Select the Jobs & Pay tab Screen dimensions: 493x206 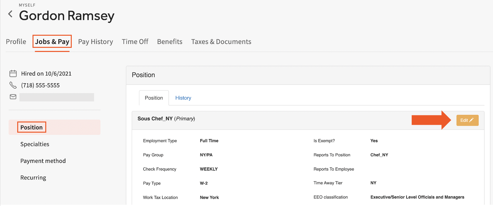pos(52,42)
